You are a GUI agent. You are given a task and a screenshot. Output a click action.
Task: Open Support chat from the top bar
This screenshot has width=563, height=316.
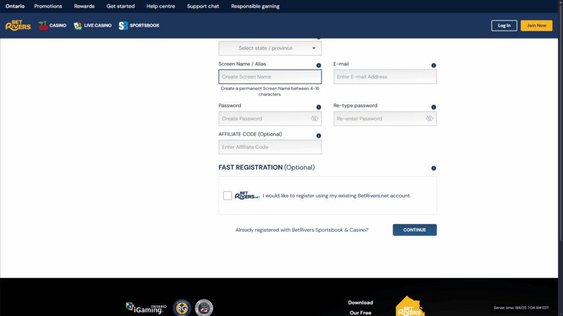tap(203, 6)
